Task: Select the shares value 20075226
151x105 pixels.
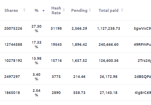Action: pyautogui.click(x=13, y=28)
